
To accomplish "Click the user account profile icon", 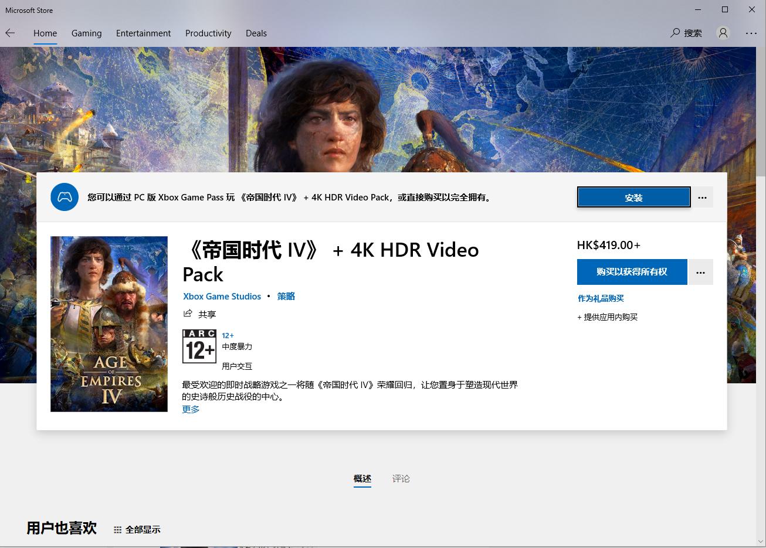I will (x=723, y=33).
